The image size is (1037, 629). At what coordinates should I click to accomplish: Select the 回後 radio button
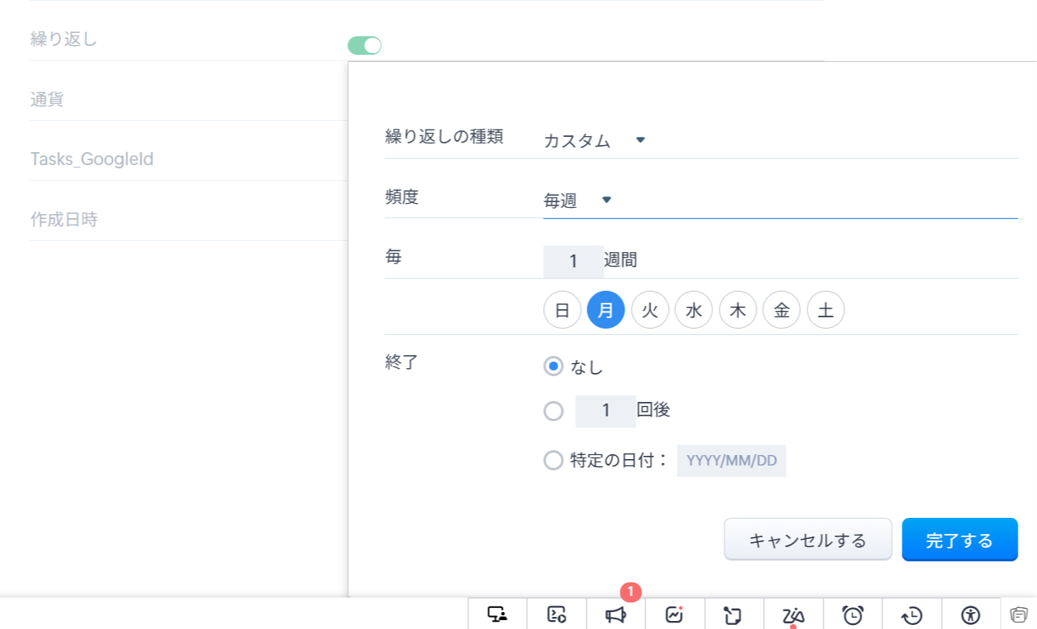point(554,412)
